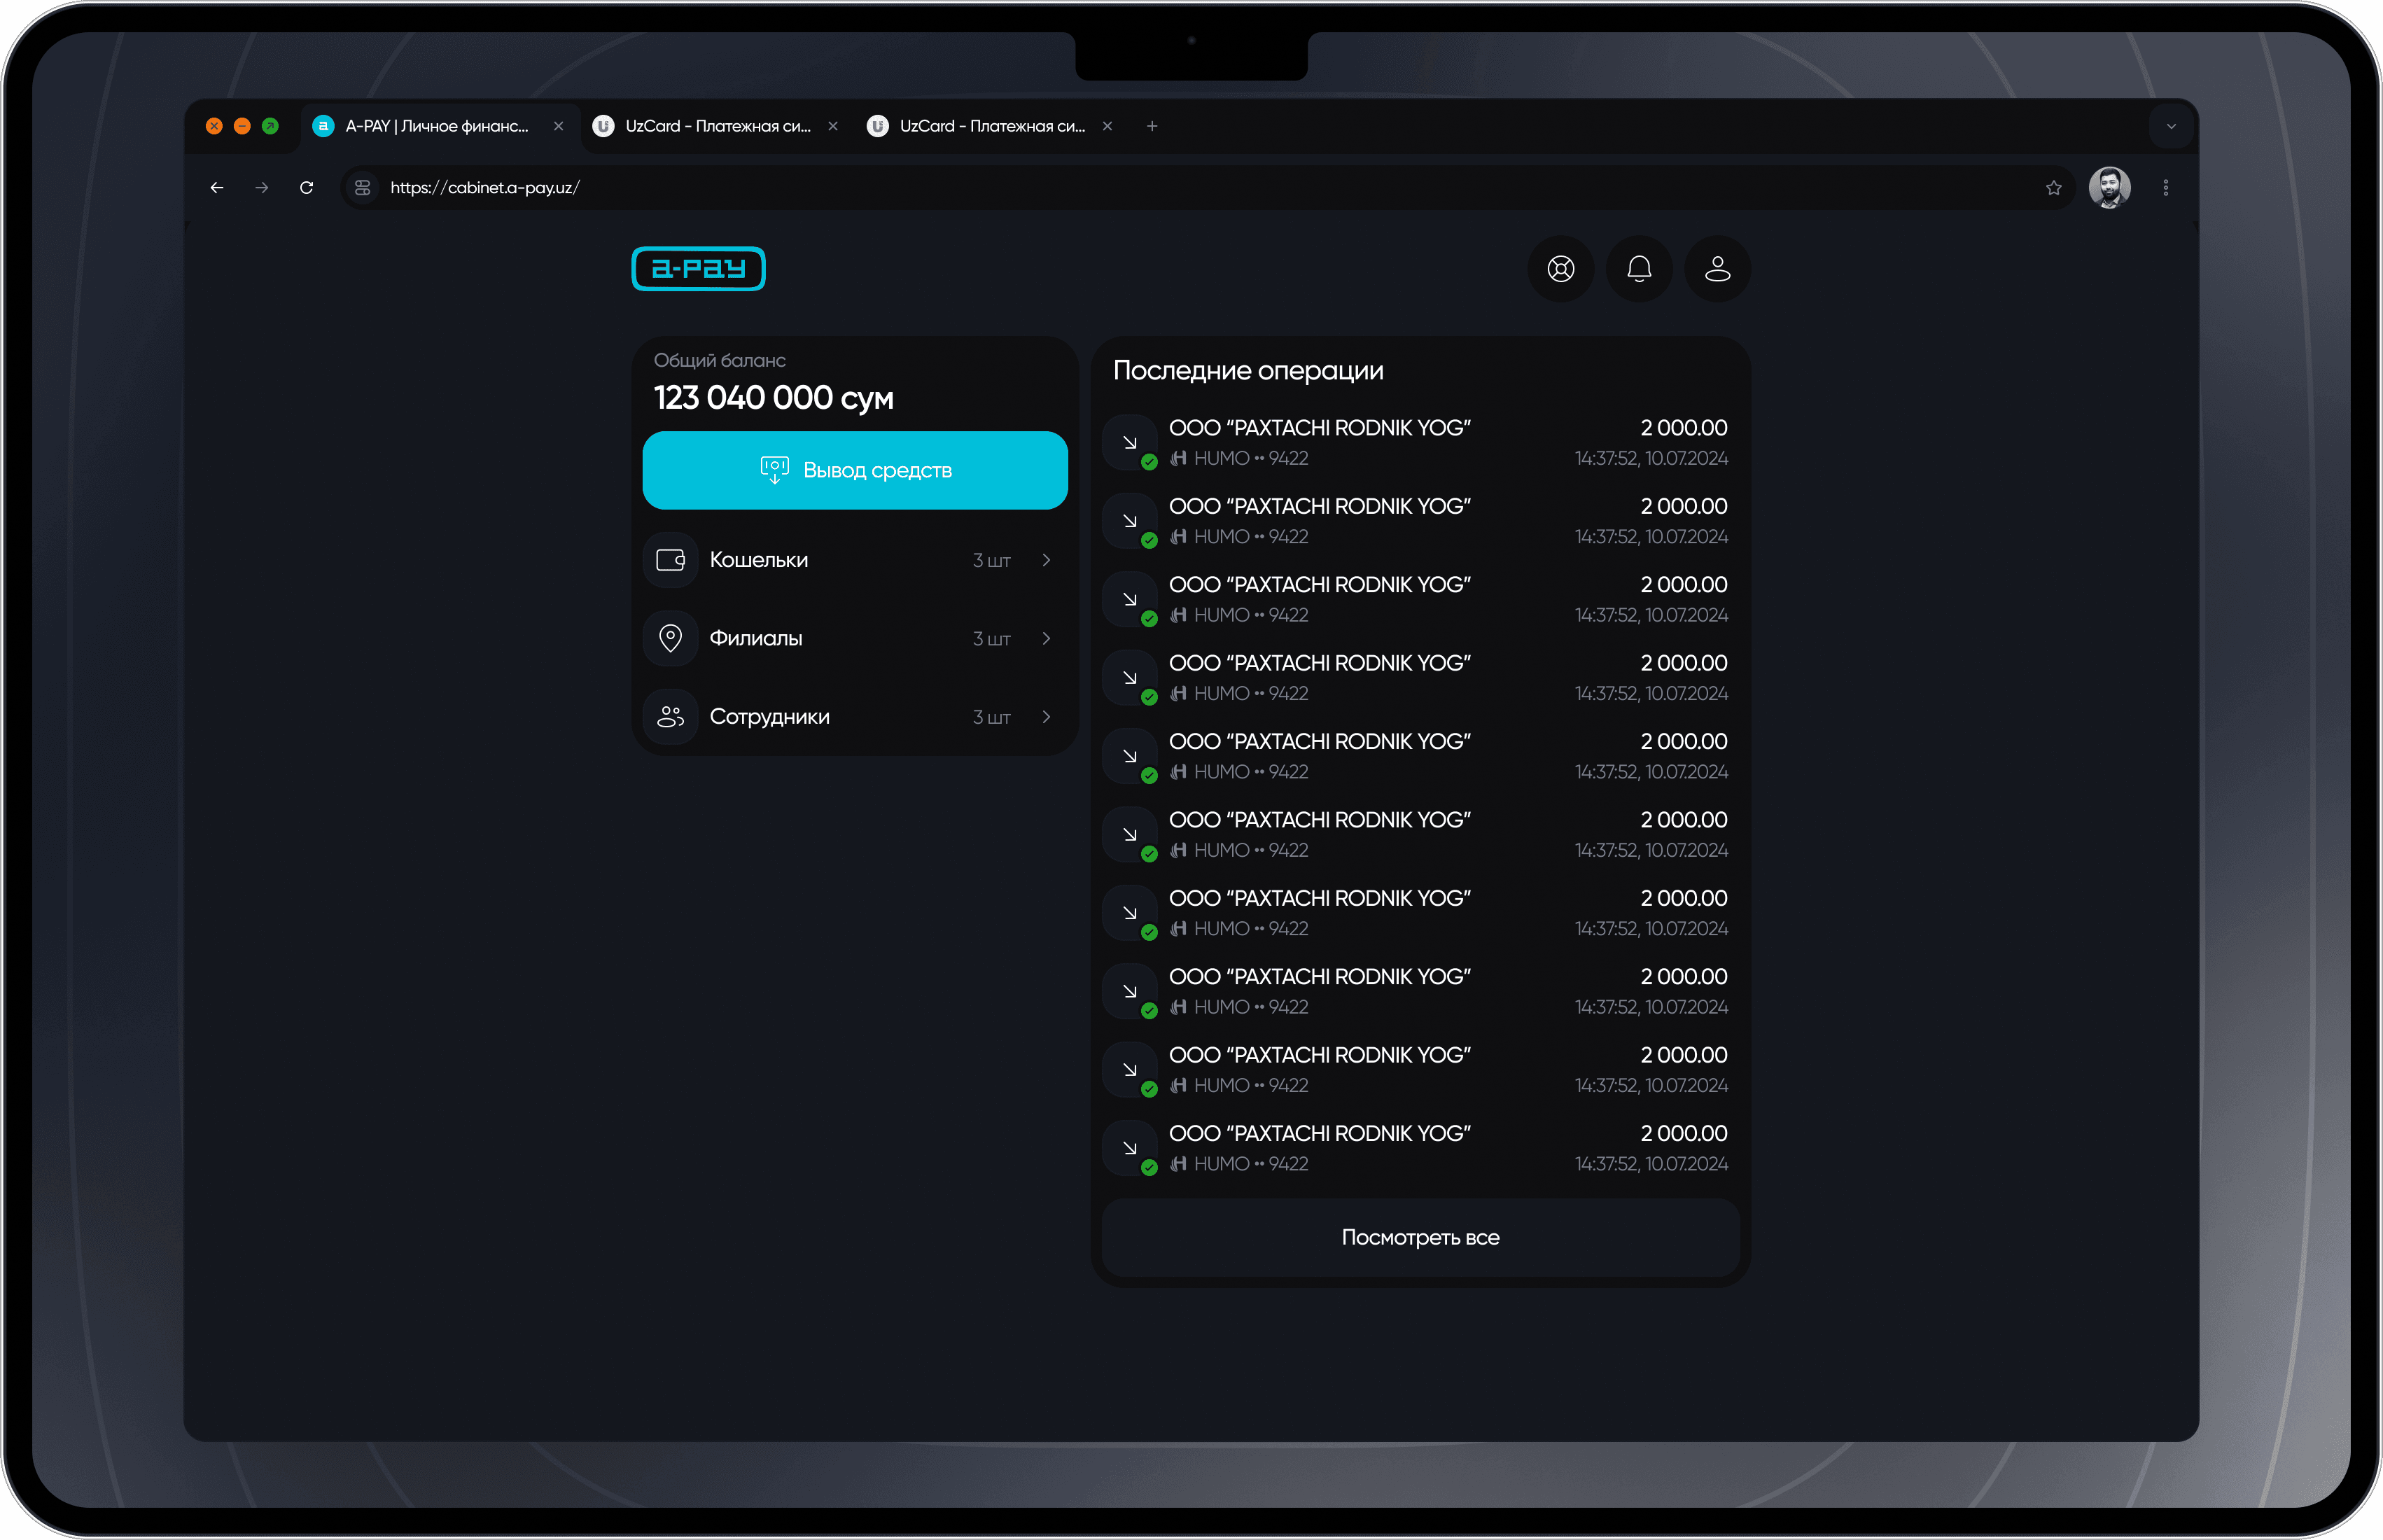
Task: Expand Филиалы row chevron
Action: click(x=1046, y=638)
